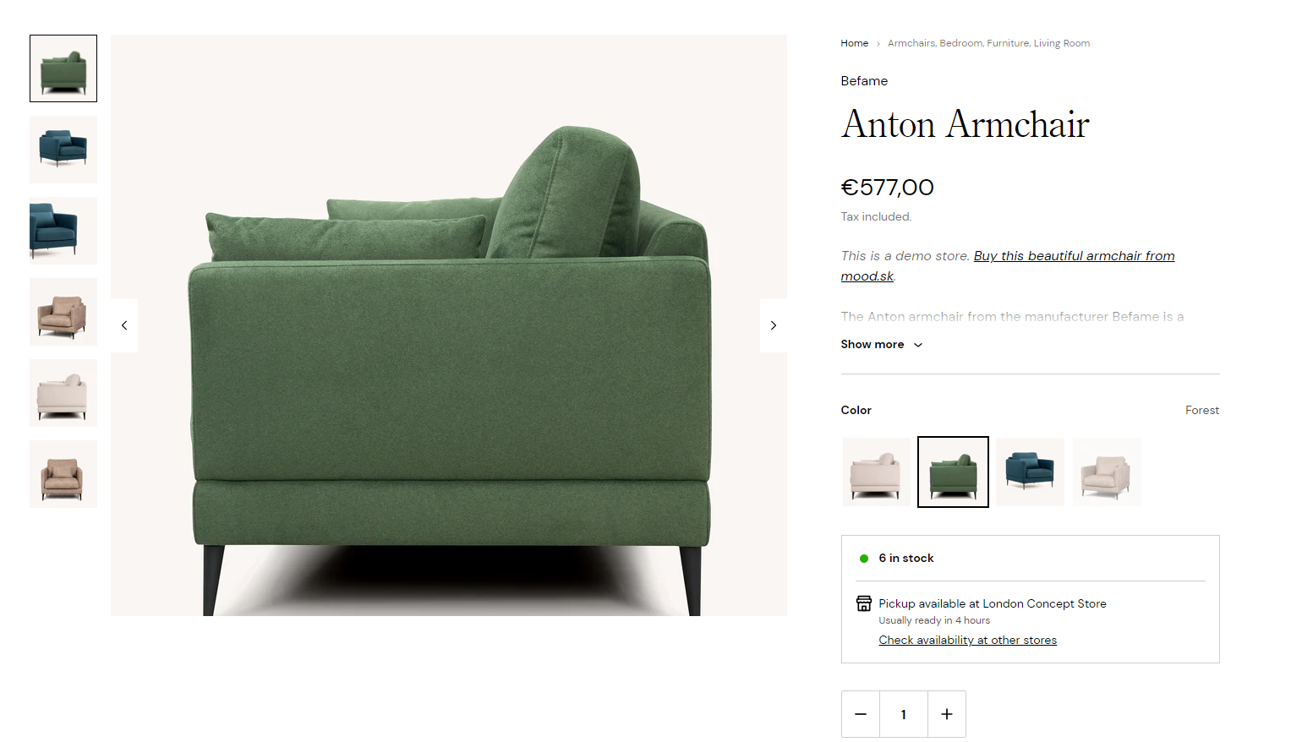View the green armchair front thumbnail
1302x742 pixels.
tap(63, 68)
